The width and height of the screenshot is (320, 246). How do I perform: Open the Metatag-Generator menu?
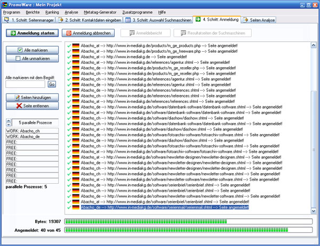pos(100,12)
